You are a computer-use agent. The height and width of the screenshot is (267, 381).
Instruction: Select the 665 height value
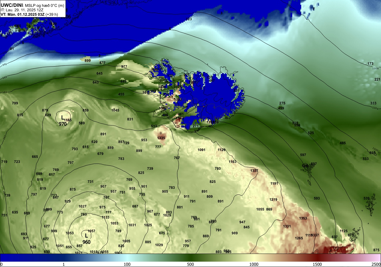pos(35,157)
